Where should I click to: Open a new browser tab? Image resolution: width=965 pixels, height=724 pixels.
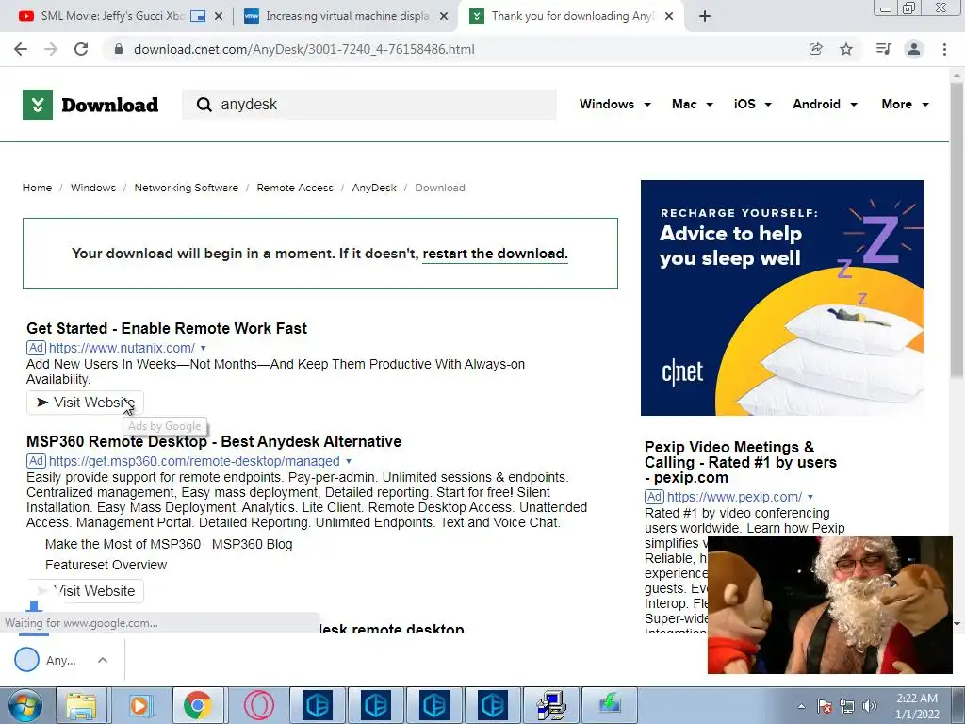[705, 17]
